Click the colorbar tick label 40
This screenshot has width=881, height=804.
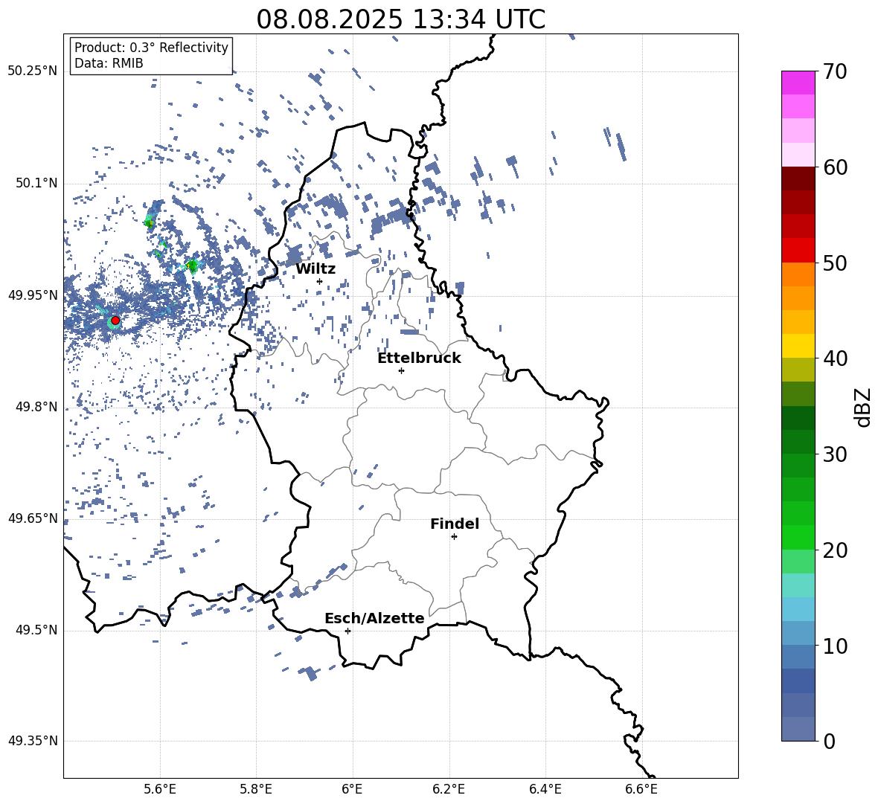point(836,358)
